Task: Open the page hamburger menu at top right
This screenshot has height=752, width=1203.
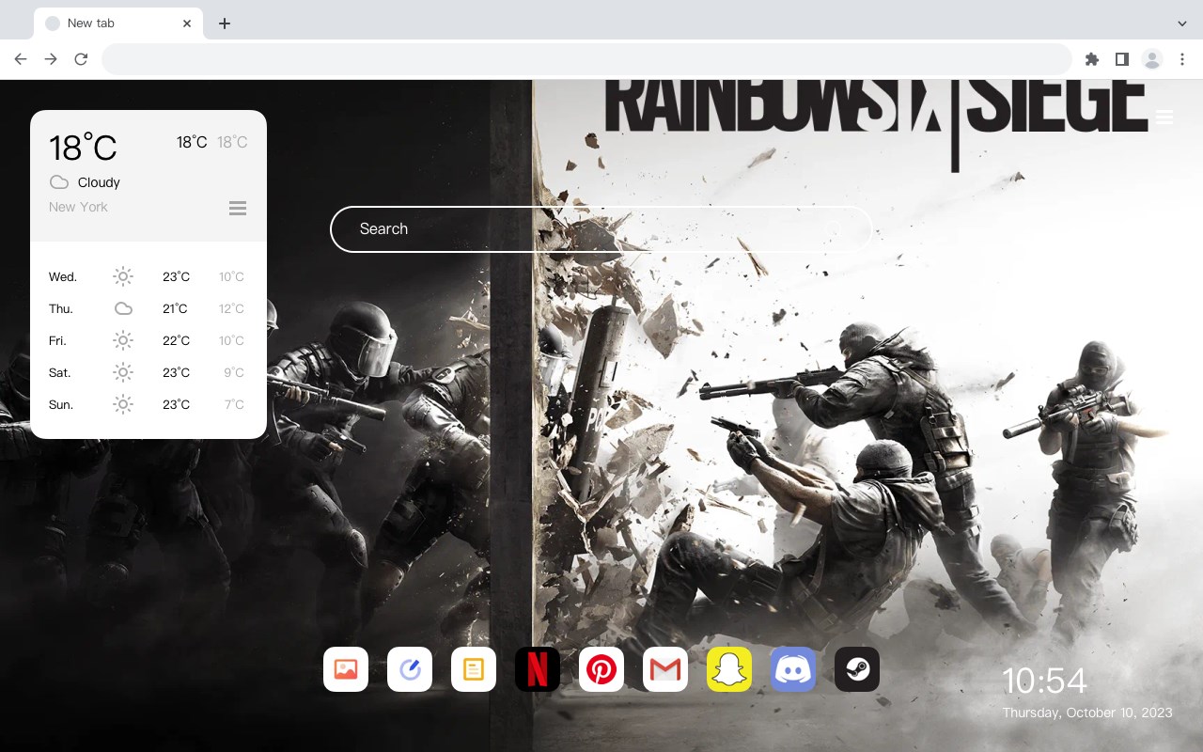Action: (x=1164, y=117)
